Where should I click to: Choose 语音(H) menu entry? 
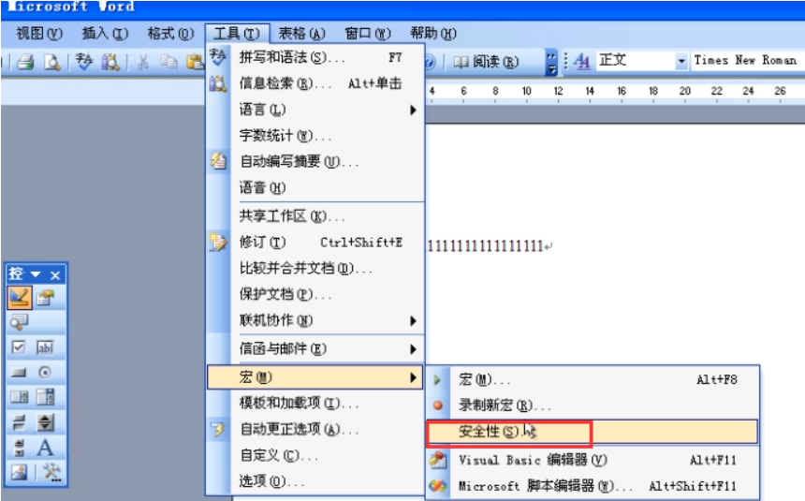point(315,187)
